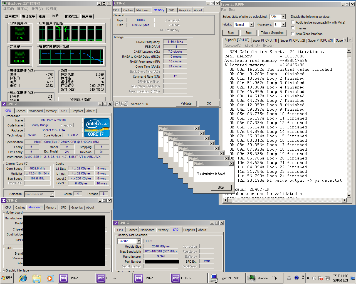Open Hyper PI Help menu

(232, 10)
